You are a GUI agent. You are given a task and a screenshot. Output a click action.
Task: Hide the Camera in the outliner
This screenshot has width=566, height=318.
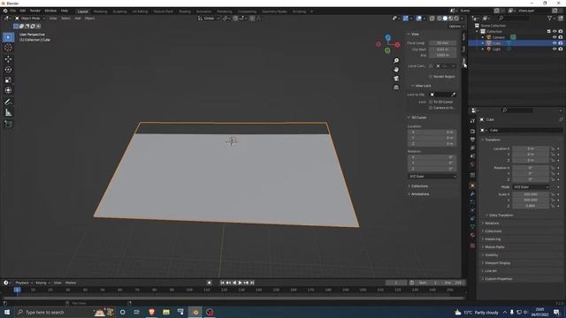(x=555, y=37)
